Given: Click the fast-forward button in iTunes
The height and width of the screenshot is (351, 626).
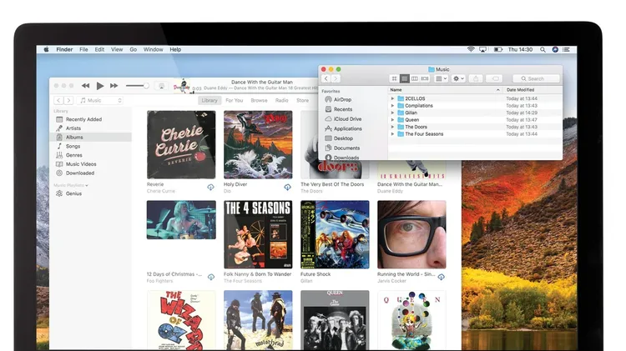Looking at the screenshot, I should pyautogui.click(x=114, y=85).
